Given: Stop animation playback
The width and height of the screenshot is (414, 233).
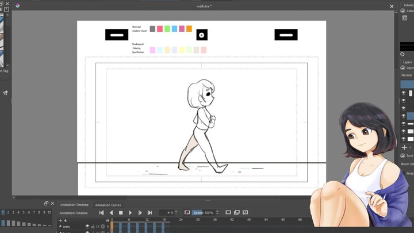Looking at the screenshot, I should (x=121, y=213).
